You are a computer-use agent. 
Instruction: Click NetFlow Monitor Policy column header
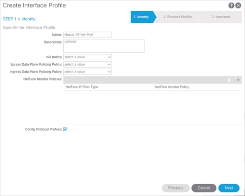click(172, 87)
